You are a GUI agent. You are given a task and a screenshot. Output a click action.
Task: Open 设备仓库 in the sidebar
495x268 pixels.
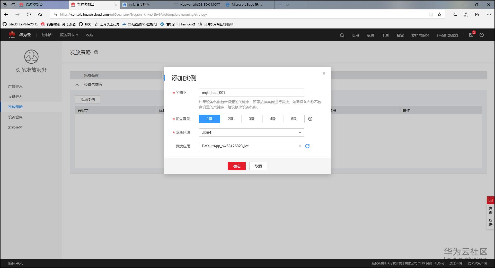(x=15, y=117)
